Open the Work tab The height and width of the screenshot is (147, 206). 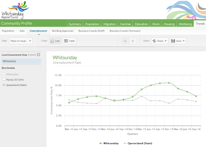click(x=156, y=24)
